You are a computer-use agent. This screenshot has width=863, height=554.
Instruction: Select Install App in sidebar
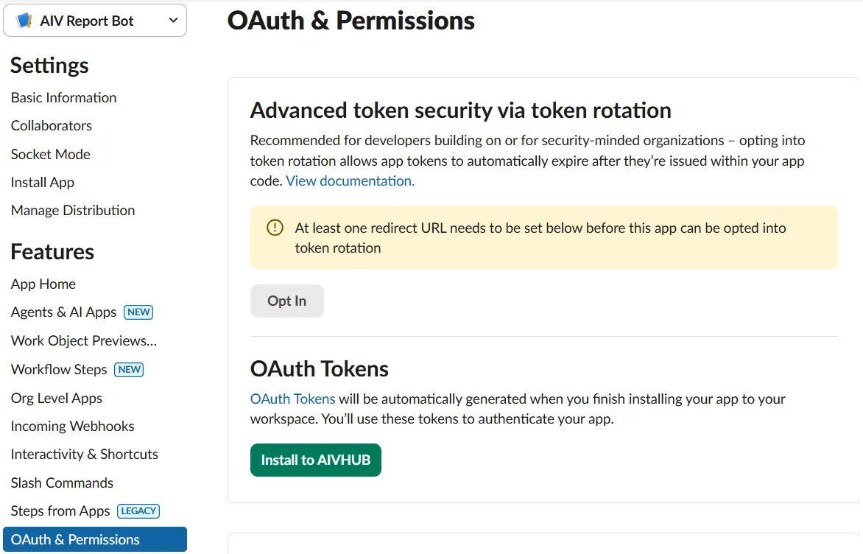(43, 182)
